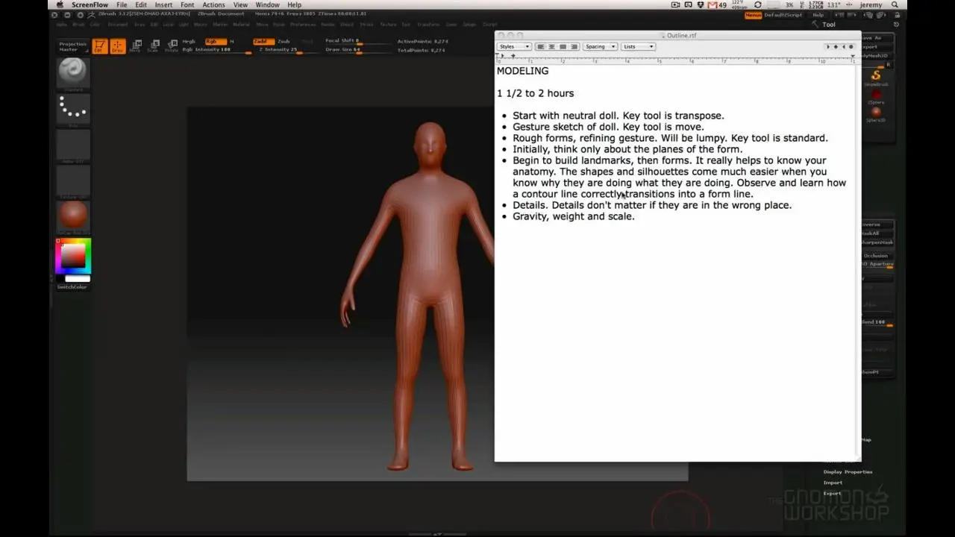Image resolution: width=955 pixels, height=537 pixels.
Task: Click the ZBrush Help button
Action: click(x=818, y=15)
